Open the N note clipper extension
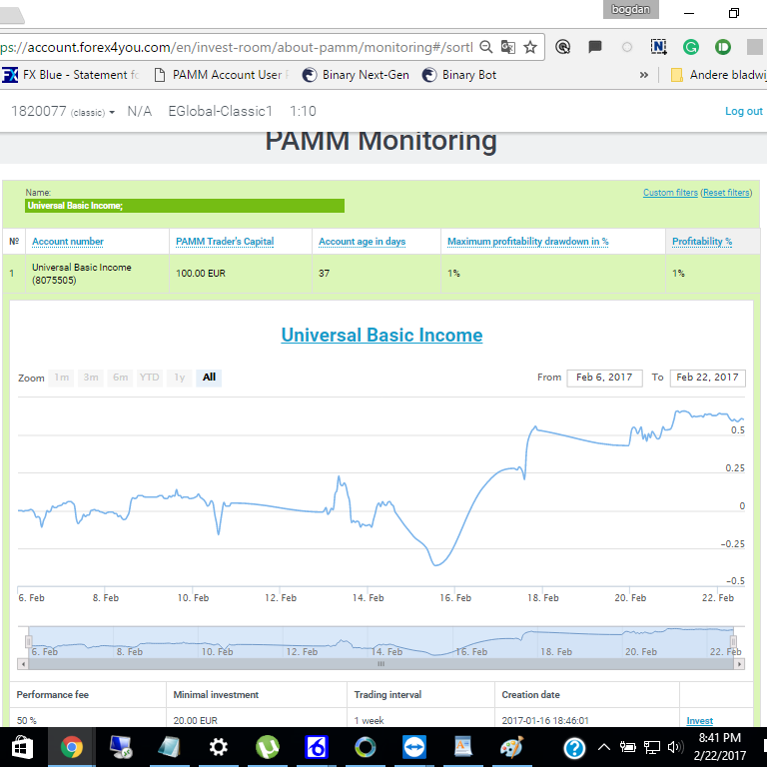This screenshot has width=767, height=767. point(658,47)
